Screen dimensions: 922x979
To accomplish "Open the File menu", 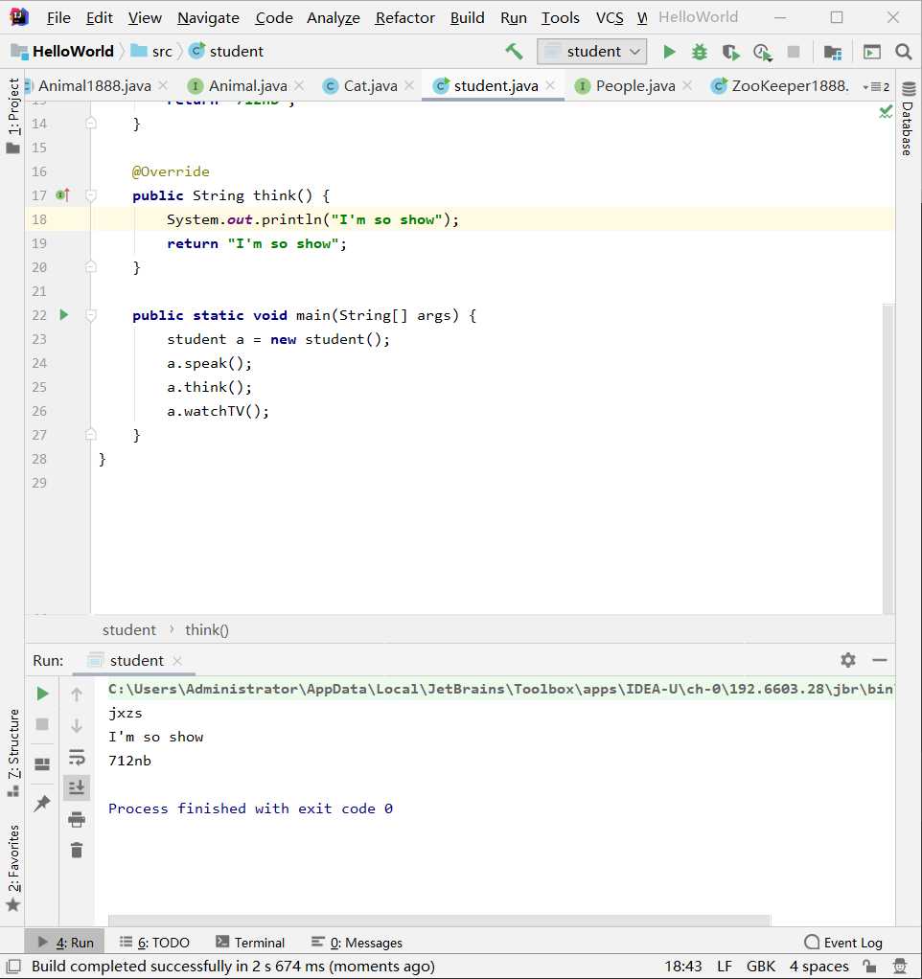I will point(58,17).
